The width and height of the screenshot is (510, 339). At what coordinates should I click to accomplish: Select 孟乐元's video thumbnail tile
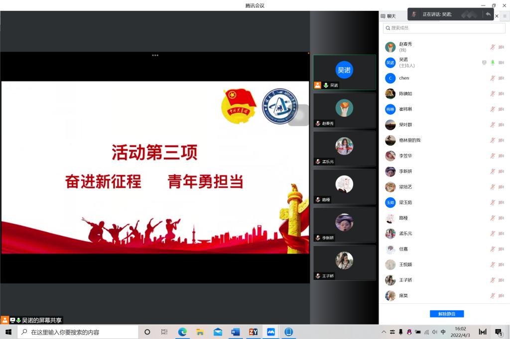pyautogui.click(x=344, y=148)
